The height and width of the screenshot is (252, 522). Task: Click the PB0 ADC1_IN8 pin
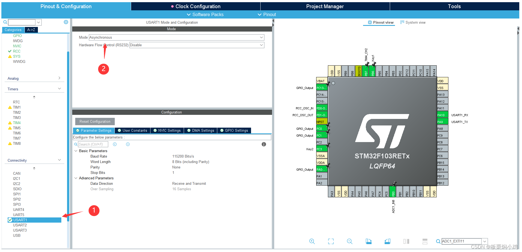click(393, 192)
